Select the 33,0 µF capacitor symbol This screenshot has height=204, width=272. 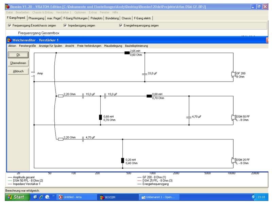[x=145, y=73]
